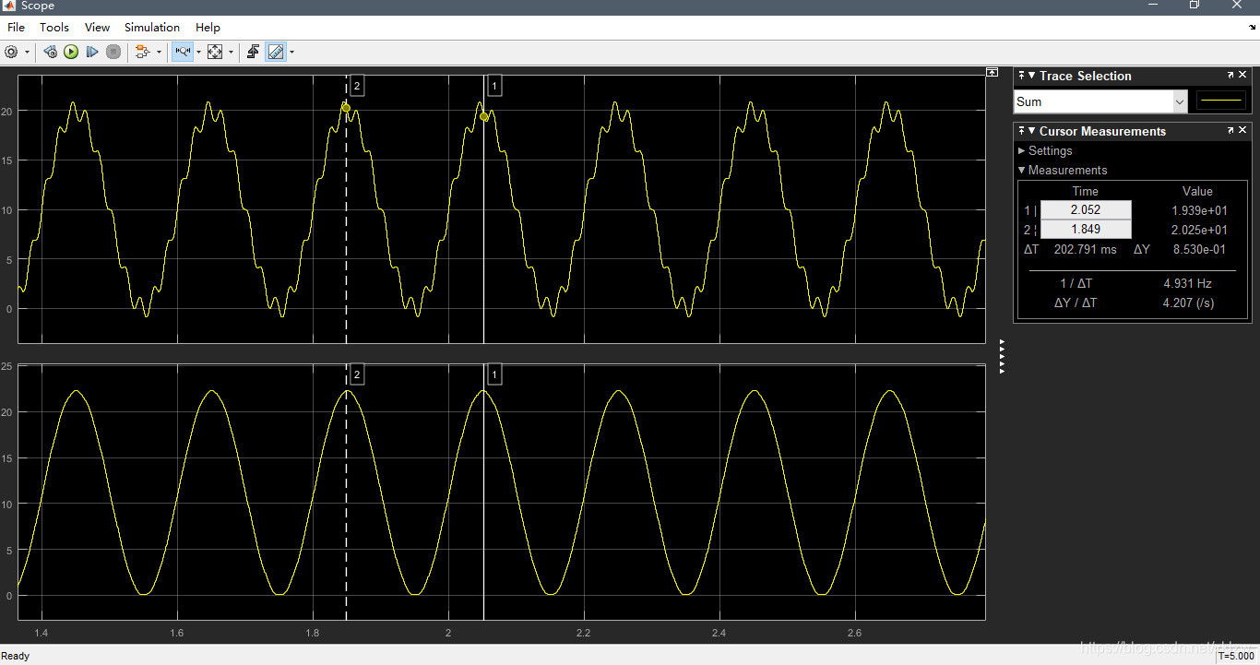1260x665 pixels.
Task: Close the Trace Selection panel
Action: [1243, 76]
